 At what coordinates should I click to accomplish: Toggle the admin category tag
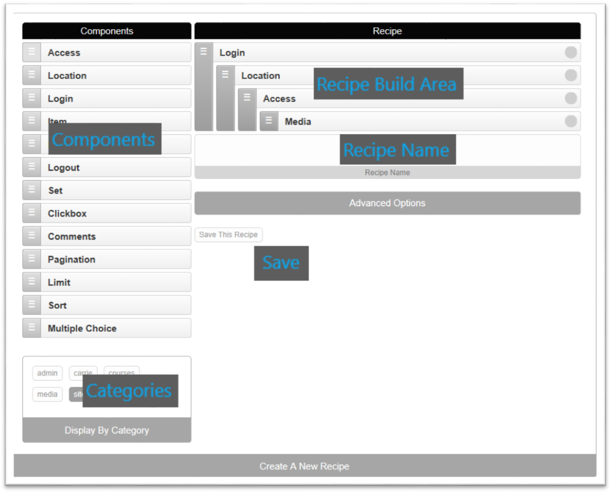pyautogui.click(x=47, y=373)
